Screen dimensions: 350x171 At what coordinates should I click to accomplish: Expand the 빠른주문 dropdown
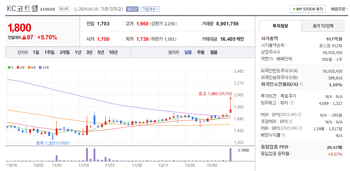pyautogui.click(x=340, y=9)
